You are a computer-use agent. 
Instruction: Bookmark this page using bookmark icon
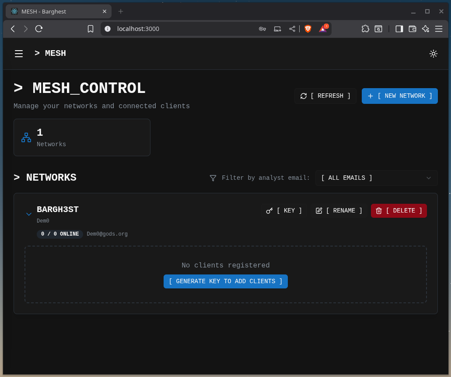pyautogui.click(x=91, y=29)
